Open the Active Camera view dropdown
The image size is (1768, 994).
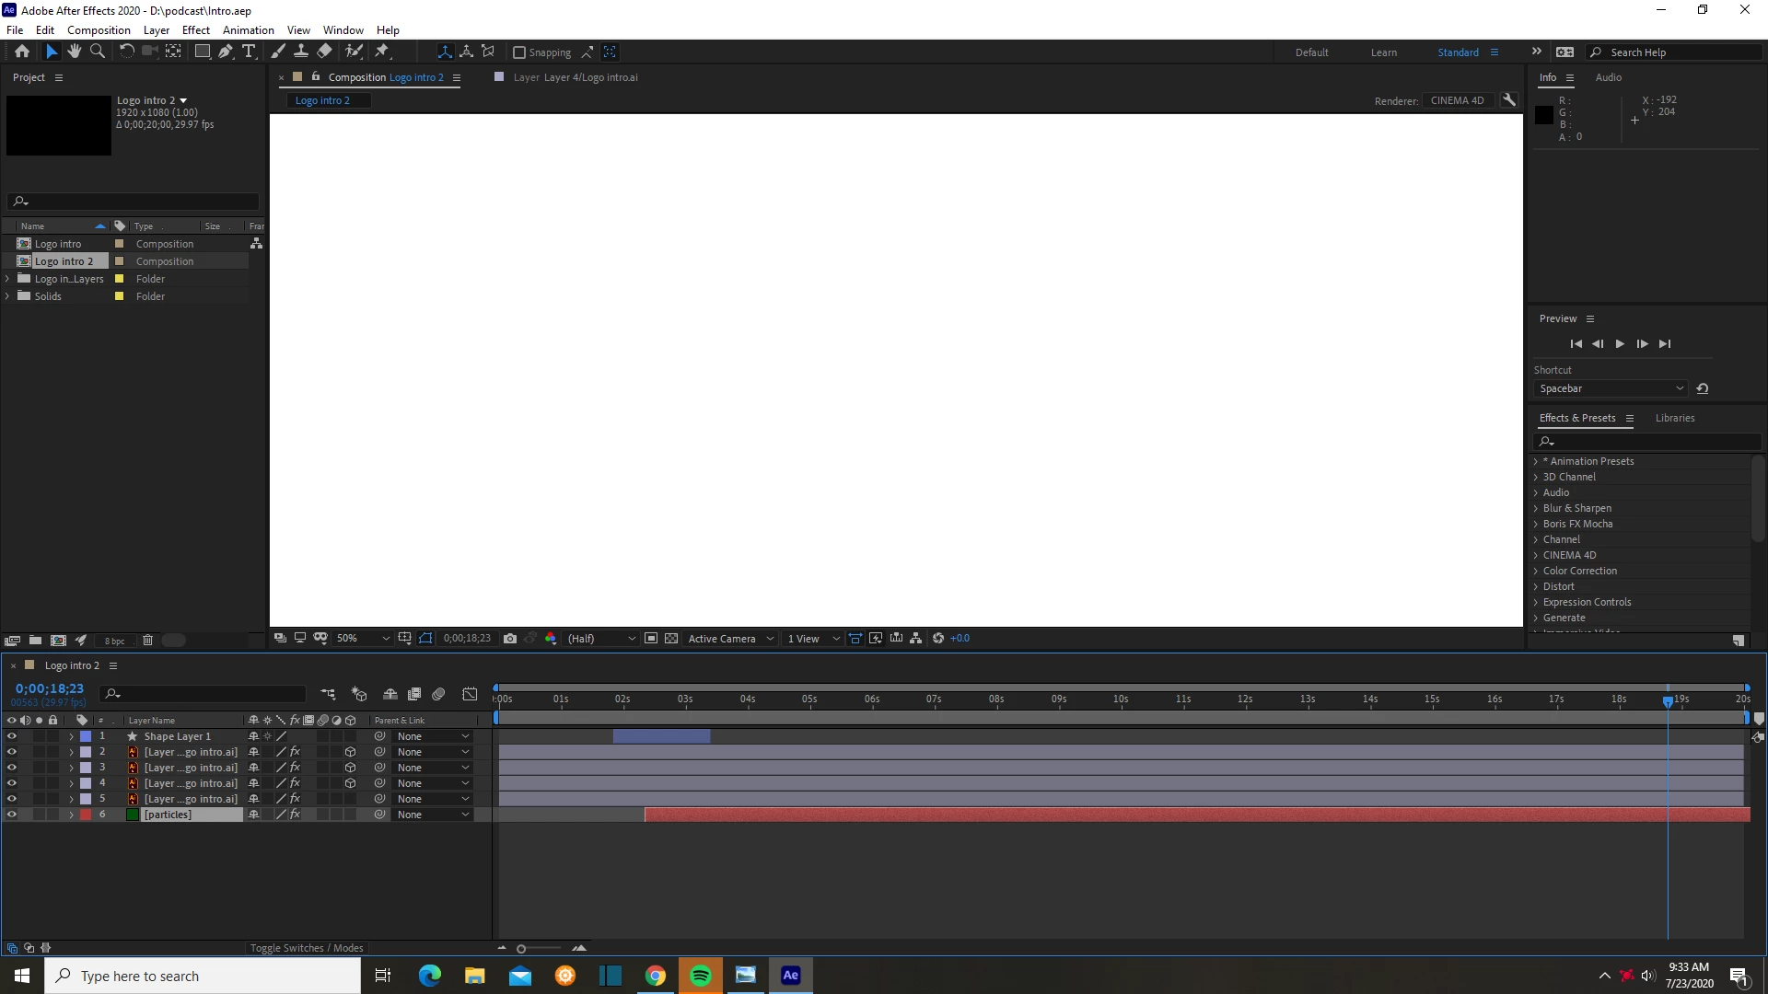tap(731, 638)
